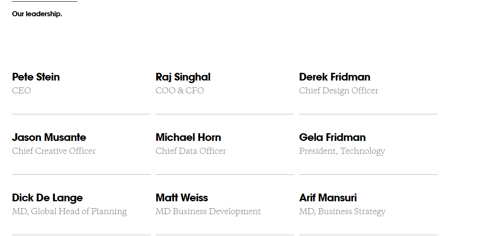Click the CEO title text

click(21, 90)
